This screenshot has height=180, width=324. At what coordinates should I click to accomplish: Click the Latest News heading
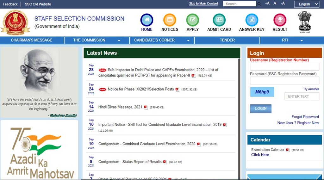coord(102,53)
